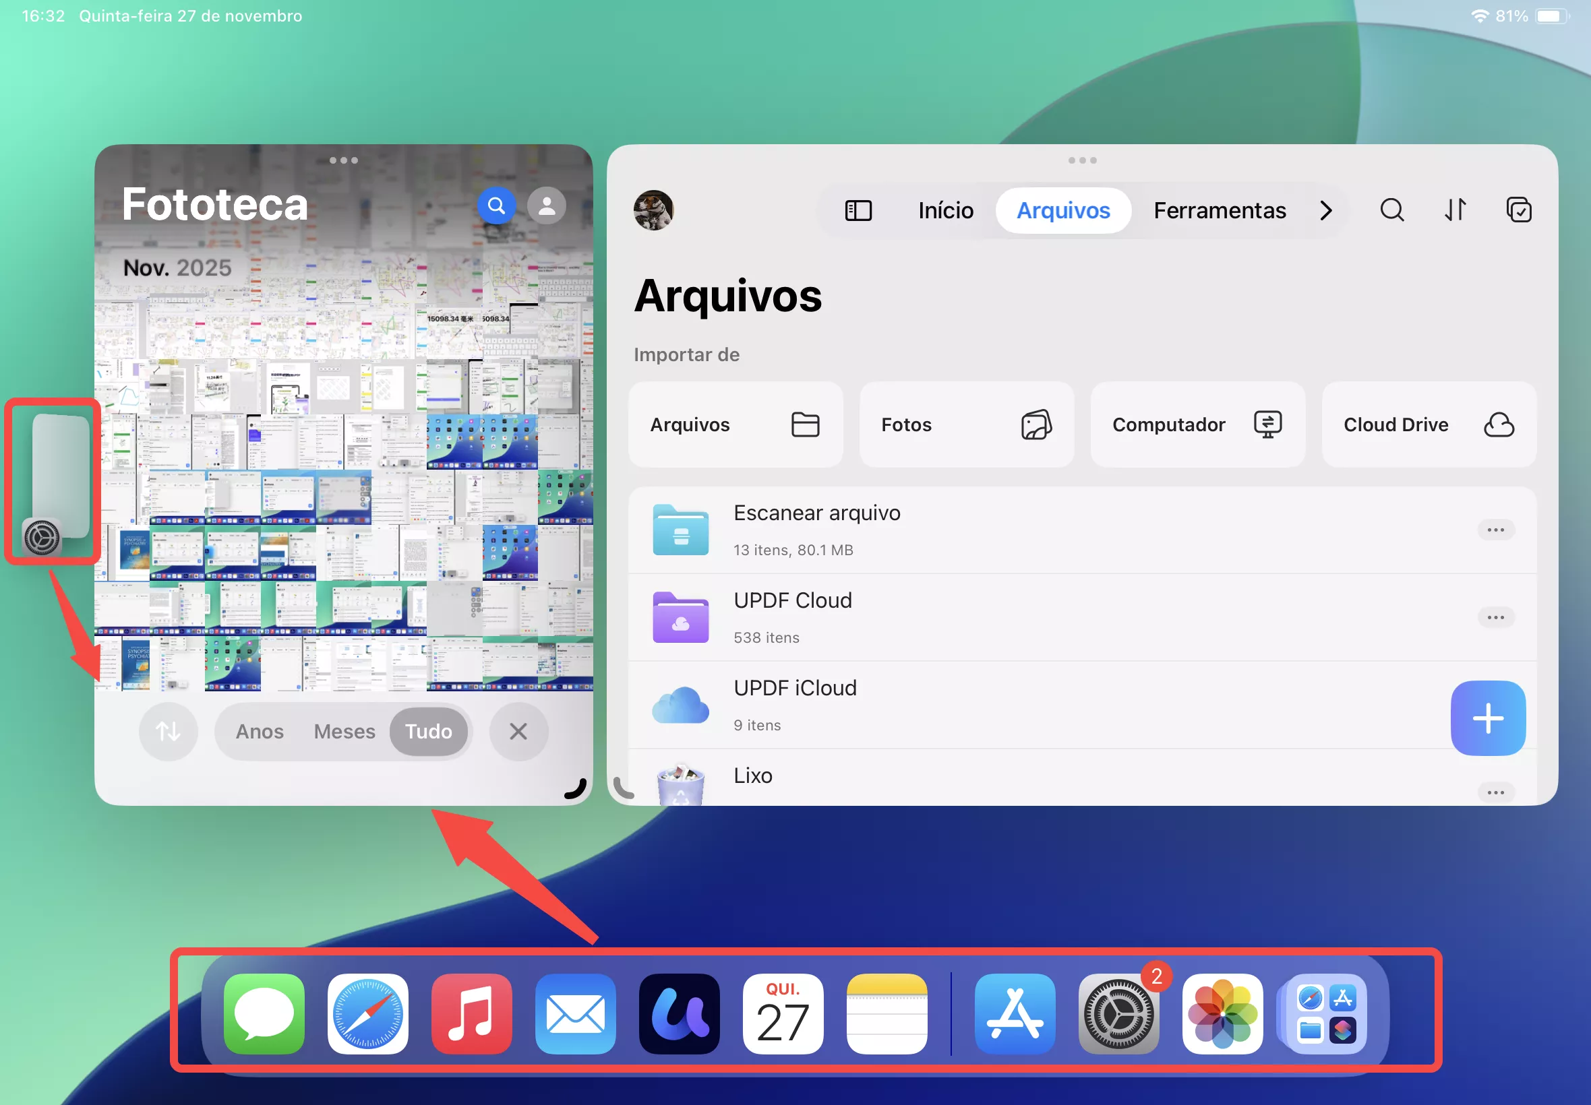
Task: Import files from Computador
Action: 1196,424
